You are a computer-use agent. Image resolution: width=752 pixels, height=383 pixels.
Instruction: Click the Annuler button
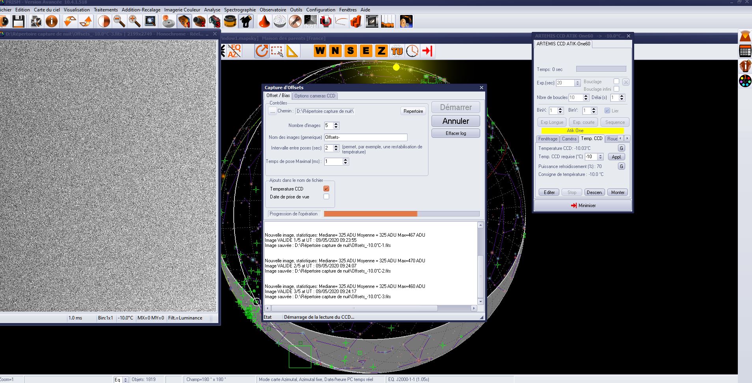456,121
